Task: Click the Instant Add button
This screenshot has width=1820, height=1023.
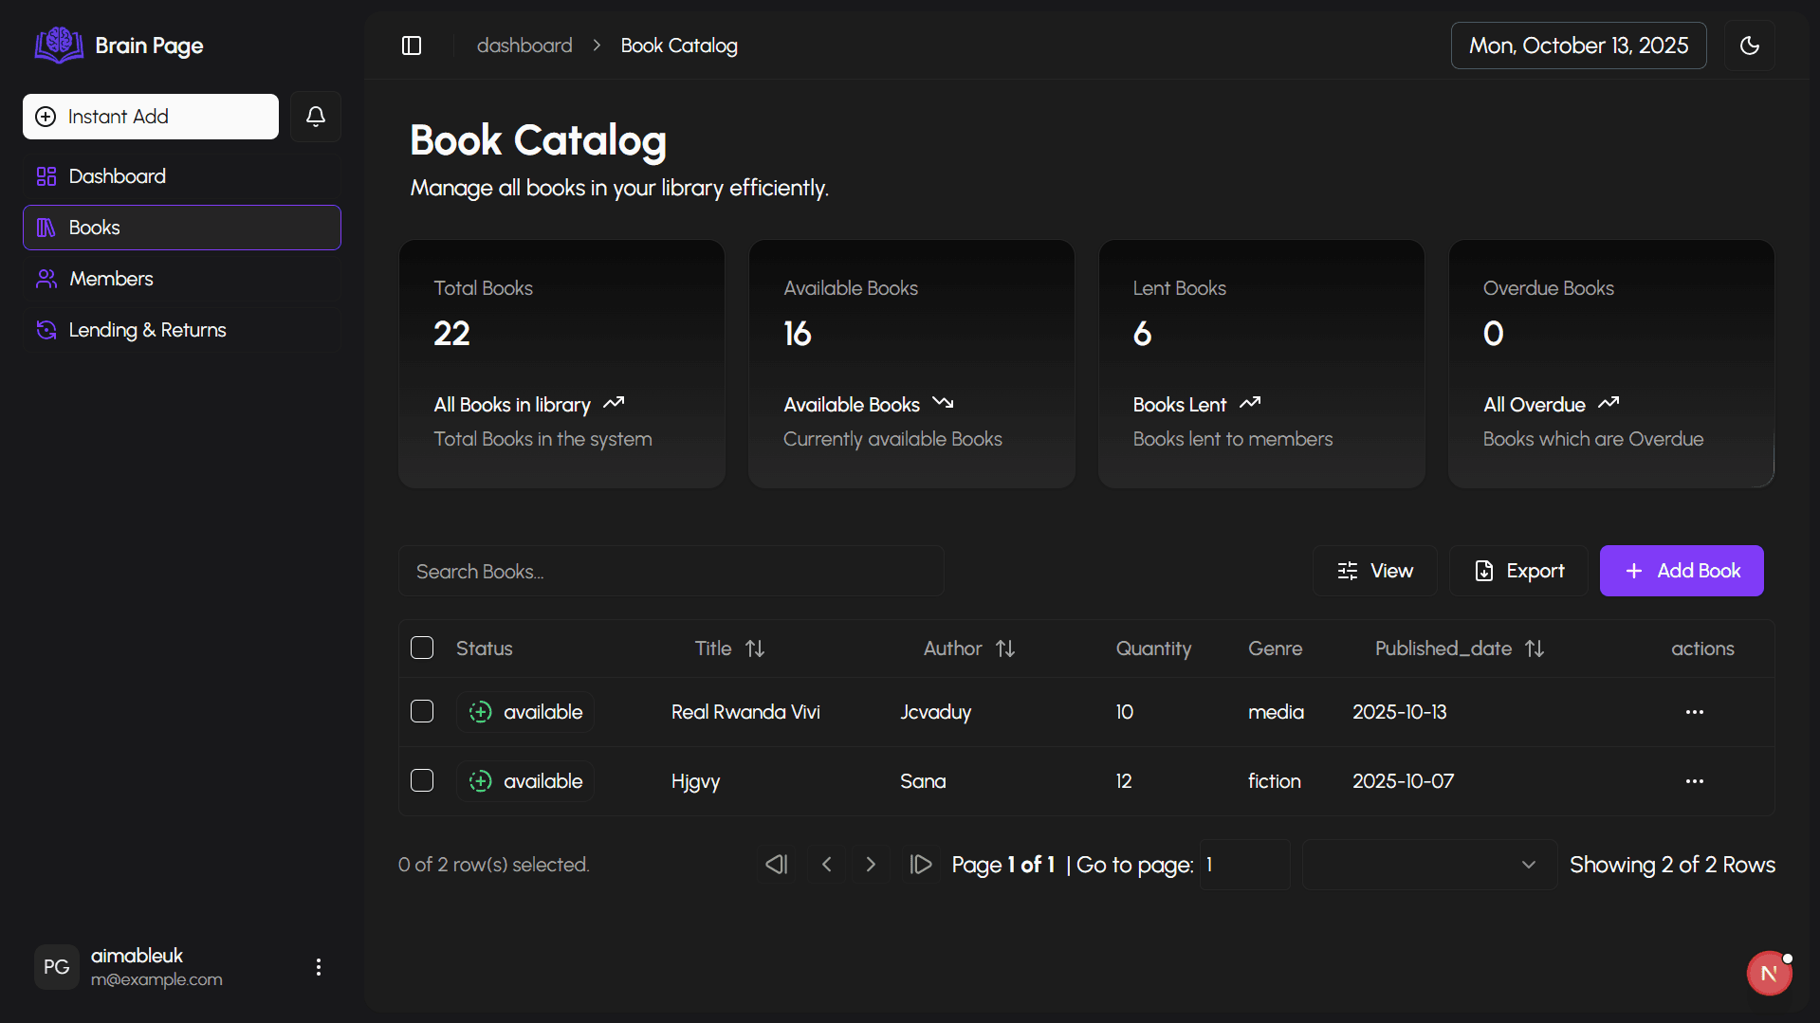Action: (x=151, y=117)
